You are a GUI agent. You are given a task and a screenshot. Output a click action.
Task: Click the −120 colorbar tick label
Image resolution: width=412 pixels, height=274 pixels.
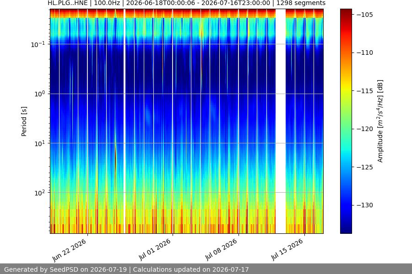pyautogui.click(x=365, y=129)
